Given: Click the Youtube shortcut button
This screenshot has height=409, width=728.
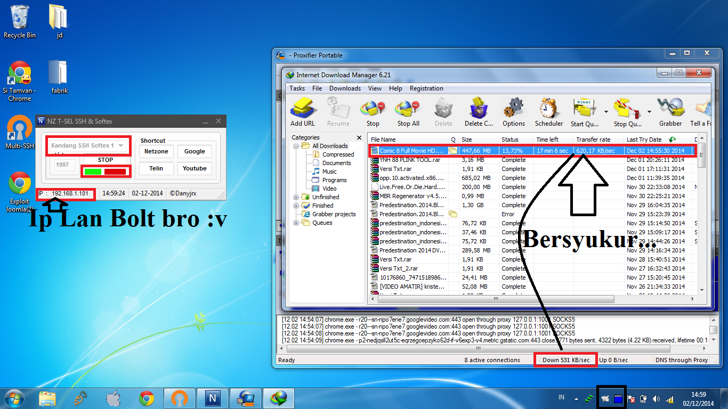Looking at the screenshot, I should [x=195, y=168].
